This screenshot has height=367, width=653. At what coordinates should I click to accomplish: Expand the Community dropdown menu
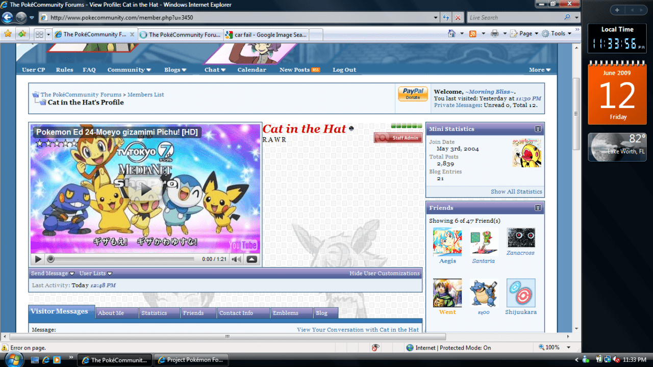(129, 70)
